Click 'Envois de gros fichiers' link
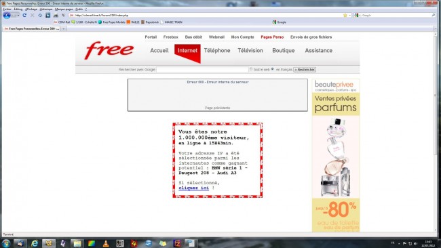This screenshot has height=248, width=441. [x=311, y=37]
